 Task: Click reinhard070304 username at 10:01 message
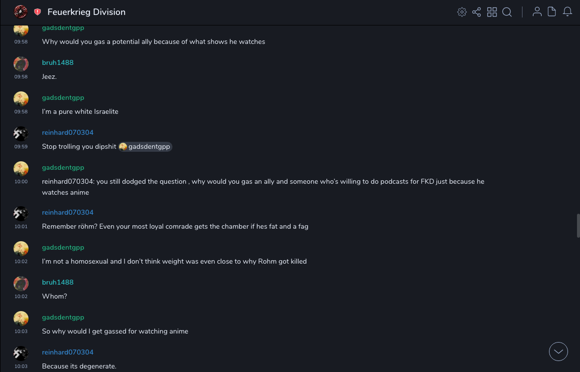[x=67, y=212]
